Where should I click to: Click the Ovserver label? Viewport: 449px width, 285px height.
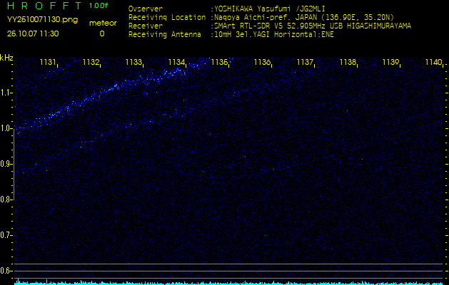click(x=146, y=9)
